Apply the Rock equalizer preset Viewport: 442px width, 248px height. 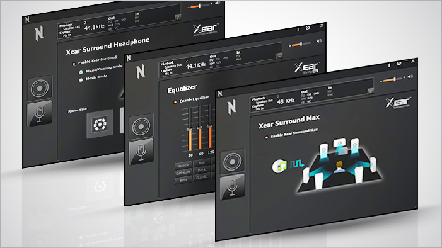click(202, 170)
